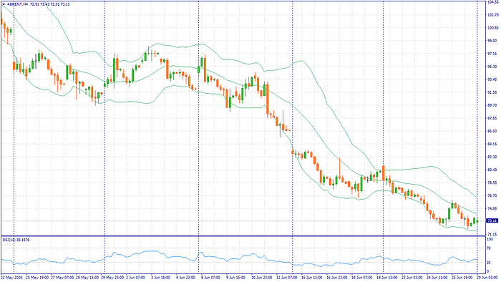Click the 87.85 price axis label
501x282 pixels.
(492, 118)
